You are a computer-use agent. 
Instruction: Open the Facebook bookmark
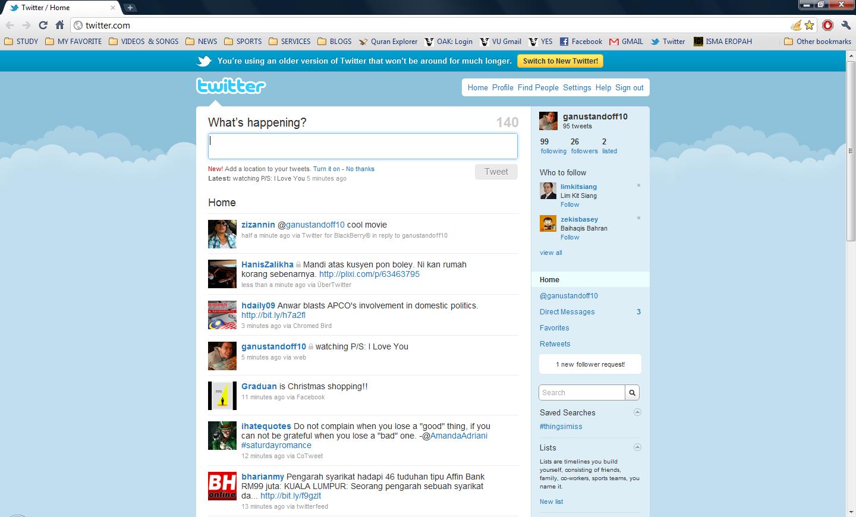pos(581,42)
